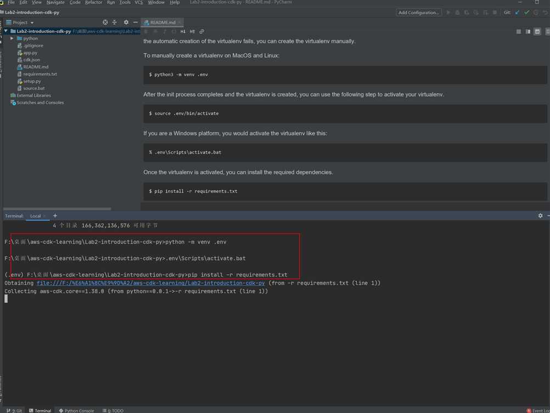Image resolution: width=550 pixels, height=413 pixels.
Task: Select External Libraries node
Action: point(33,95)
